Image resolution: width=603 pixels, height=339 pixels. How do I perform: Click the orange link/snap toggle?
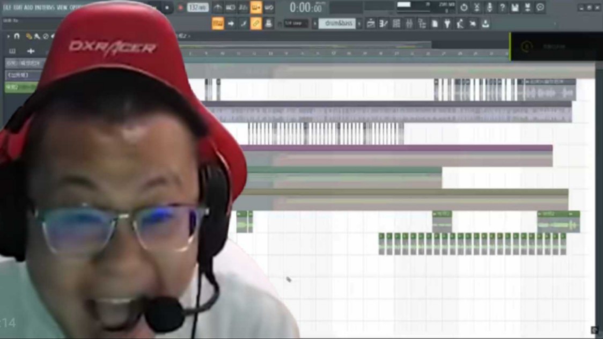click(x=256, y=24)
